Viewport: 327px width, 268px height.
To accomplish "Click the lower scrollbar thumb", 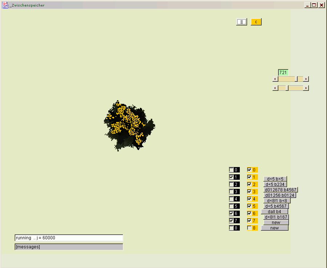I will point(287,88).
